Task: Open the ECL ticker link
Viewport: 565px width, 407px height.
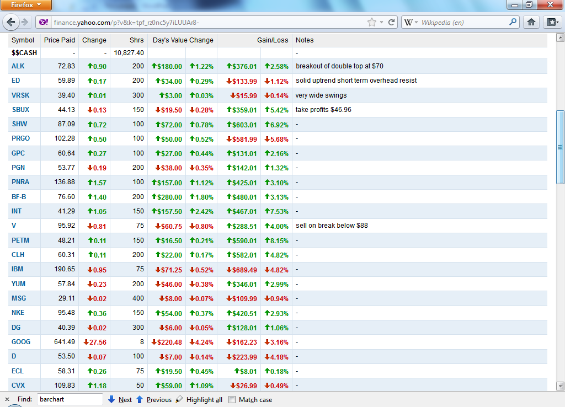Action: coord(17,371)
